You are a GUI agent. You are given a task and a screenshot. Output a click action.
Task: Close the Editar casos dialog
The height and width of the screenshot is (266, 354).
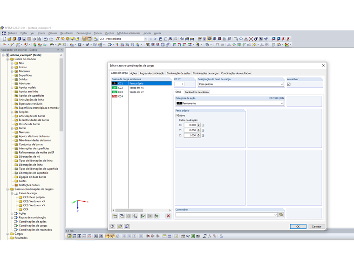coord(323,65)
